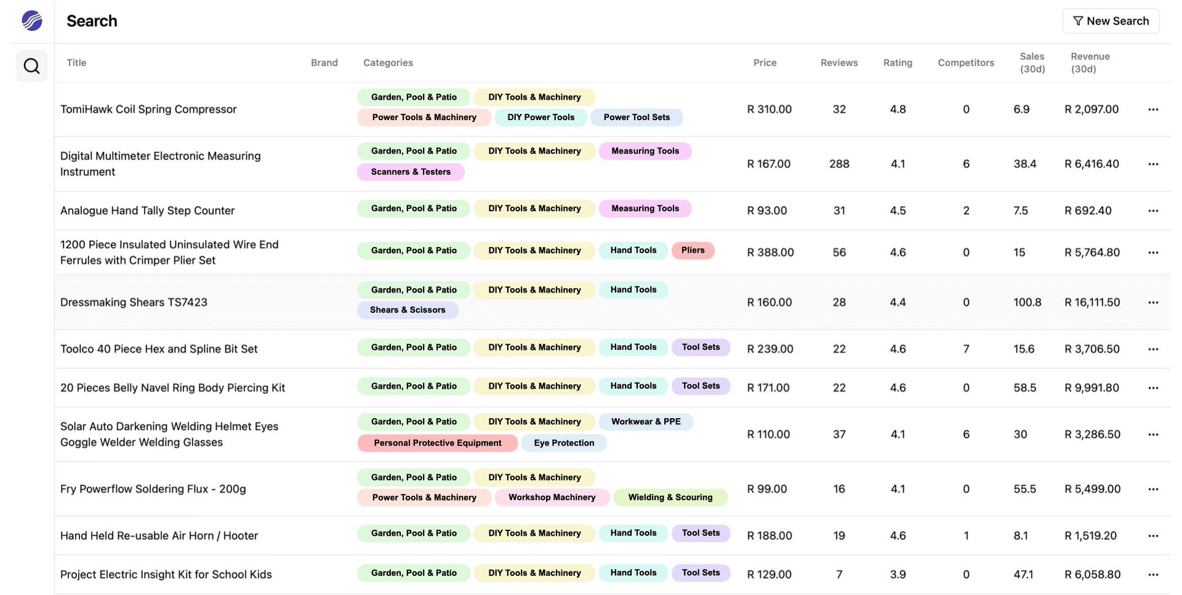This screenshot has width=1182, height=595.
Task: Open options menu for TomiHawk Coil Spring Compressor
Action: point(1153,110)
